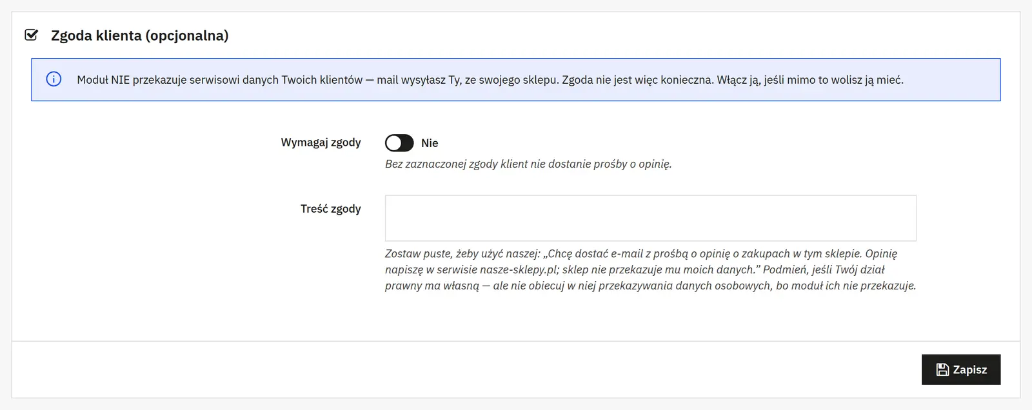This screenshot has width=1032, height=410.
Task: Click the empty panel footer left of Zapisz
Action: point(466,369)
